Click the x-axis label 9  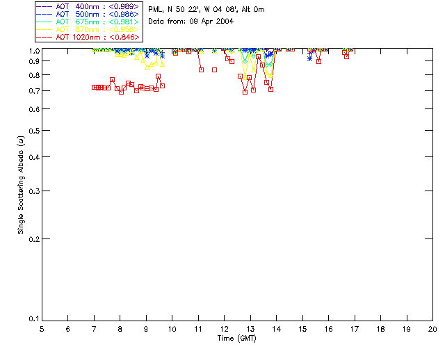(x=146, y=329)
